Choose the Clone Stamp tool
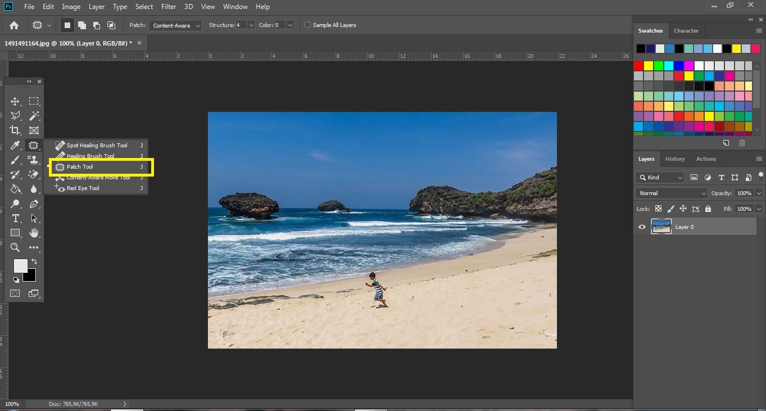 (34, 160)
